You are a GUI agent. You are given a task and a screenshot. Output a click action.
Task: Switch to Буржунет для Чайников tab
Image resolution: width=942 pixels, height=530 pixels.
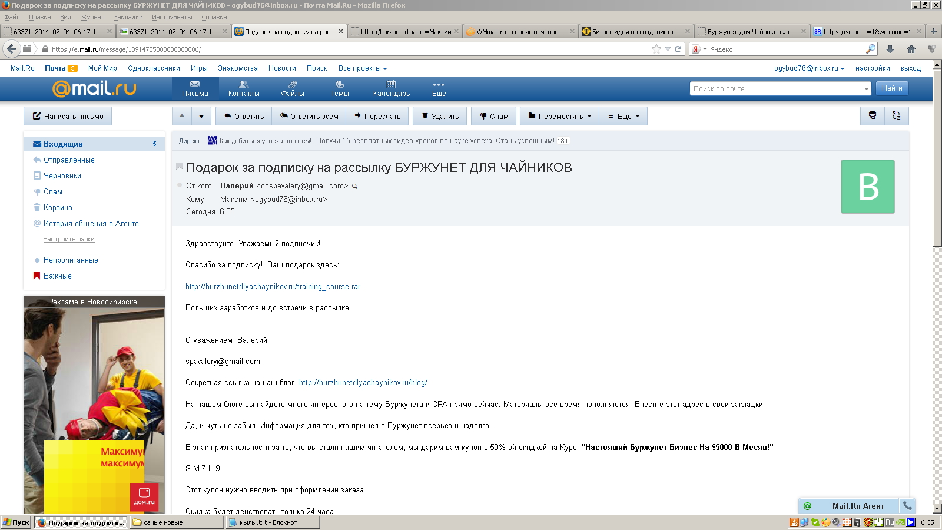click(752, 32)
